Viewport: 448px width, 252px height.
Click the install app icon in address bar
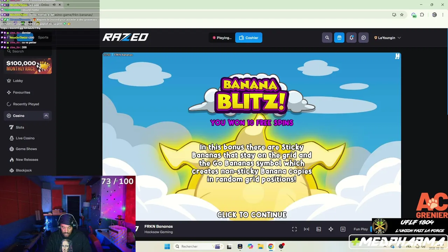pyautogui.click(x=394, y=15)
